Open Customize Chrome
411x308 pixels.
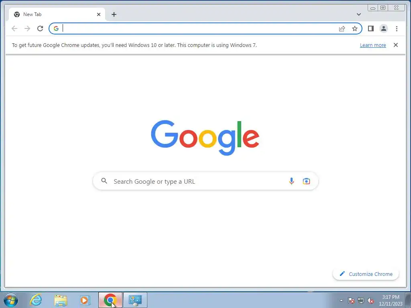pos(366,274)
